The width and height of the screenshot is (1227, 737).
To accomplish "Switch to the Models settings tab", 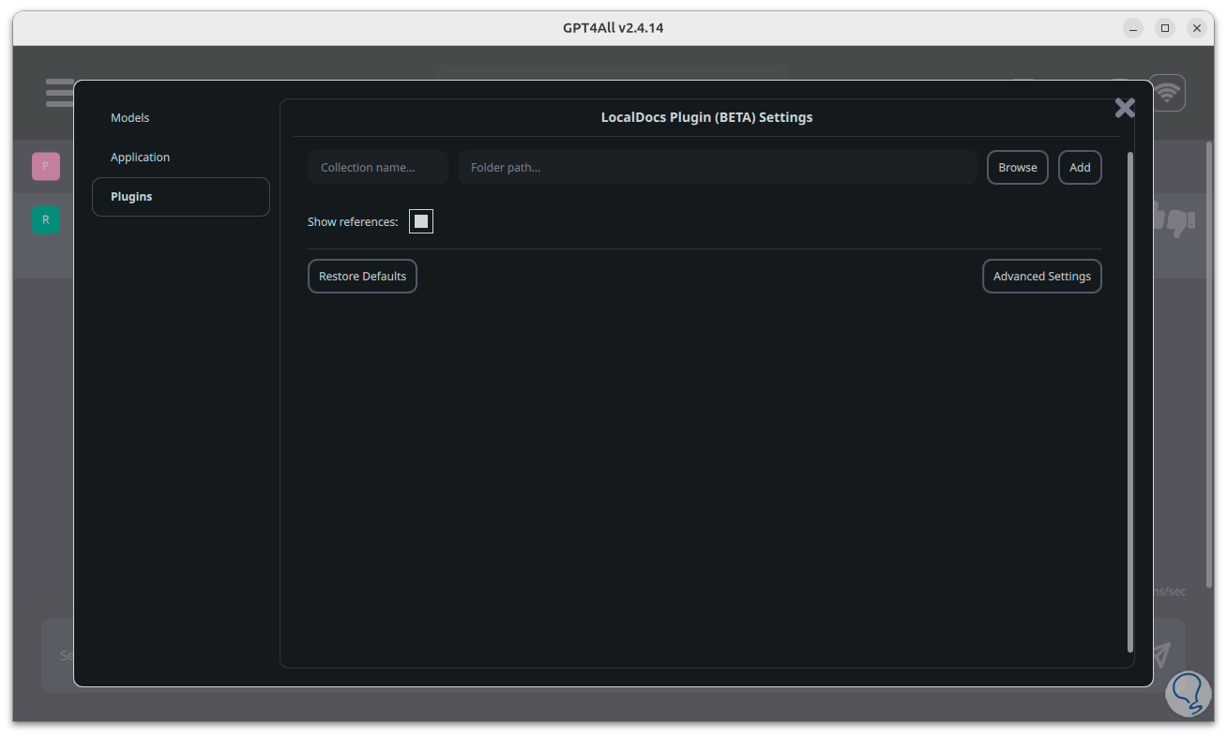I will (181, 118).
